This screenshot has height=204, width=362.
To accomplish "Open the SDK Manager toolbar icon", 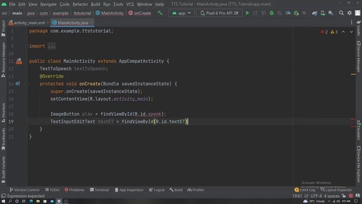I will point(330,13).
